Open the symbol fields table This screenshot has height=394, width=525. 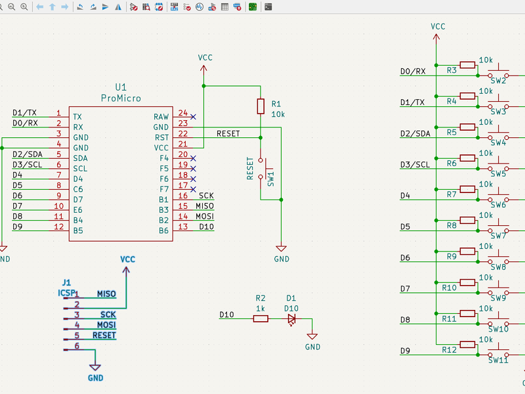tap(224, 7)
